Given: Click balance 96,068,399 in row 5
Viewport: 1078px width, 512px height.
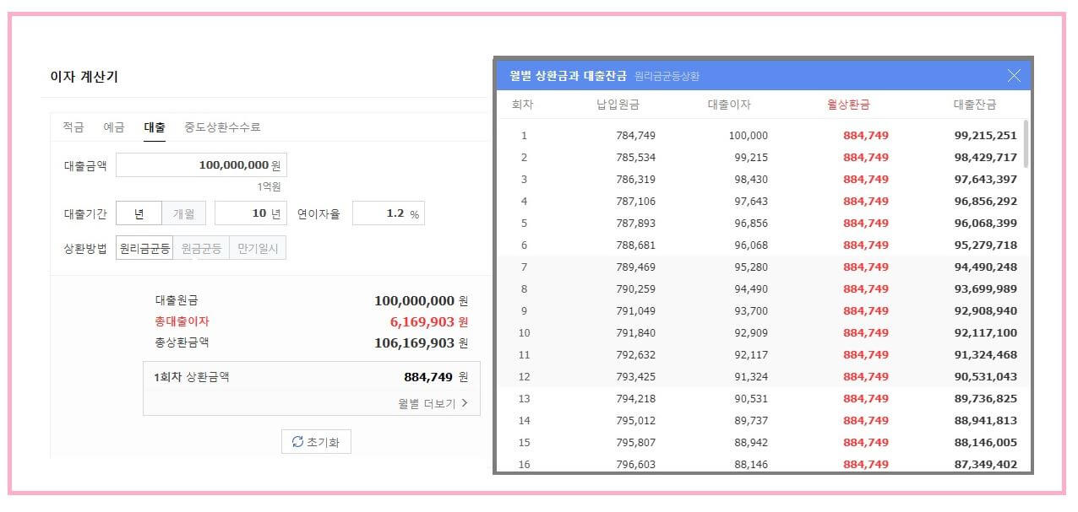Looking at the screenshot, I should 985,223.
